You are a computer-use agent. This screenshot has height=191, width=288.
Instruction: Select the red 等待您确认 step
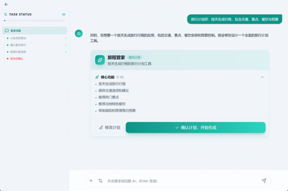(17, 58)
